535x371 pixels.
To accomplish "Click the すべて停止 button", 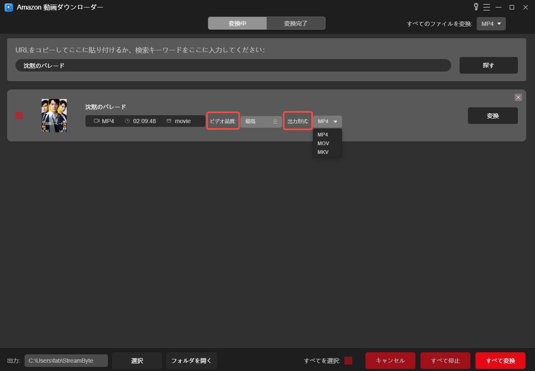I will point(445,361).
